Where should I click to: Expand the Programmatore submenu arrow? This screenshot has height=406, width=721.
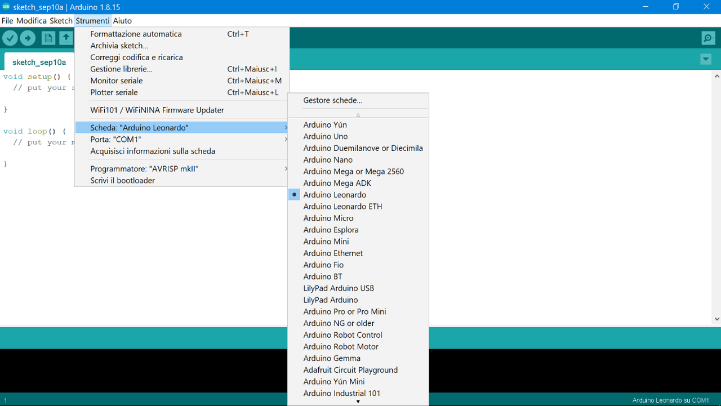(x=286, y=169)
